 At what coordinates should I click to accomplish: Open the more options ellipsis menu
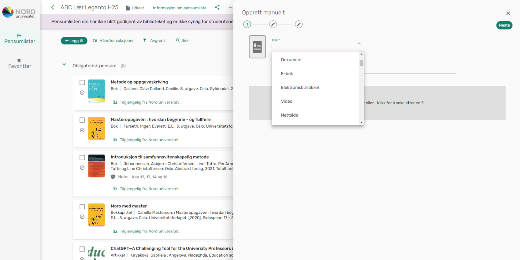[x=230, y=7]
